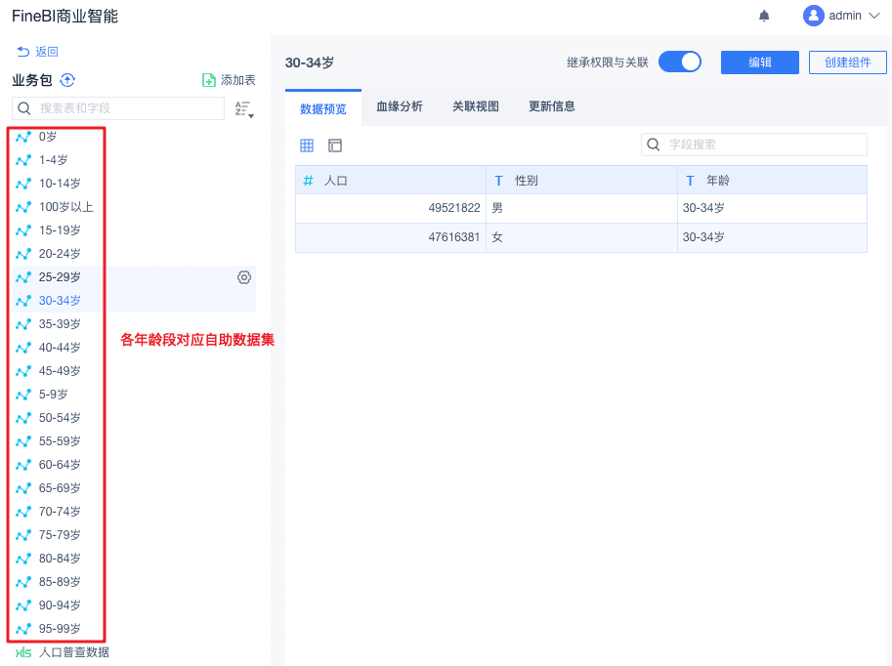Image resolution: width=892 pixels, height=666 pixels.
Task: Click the numeric type icon of 人口
Action: click(309, 181)
